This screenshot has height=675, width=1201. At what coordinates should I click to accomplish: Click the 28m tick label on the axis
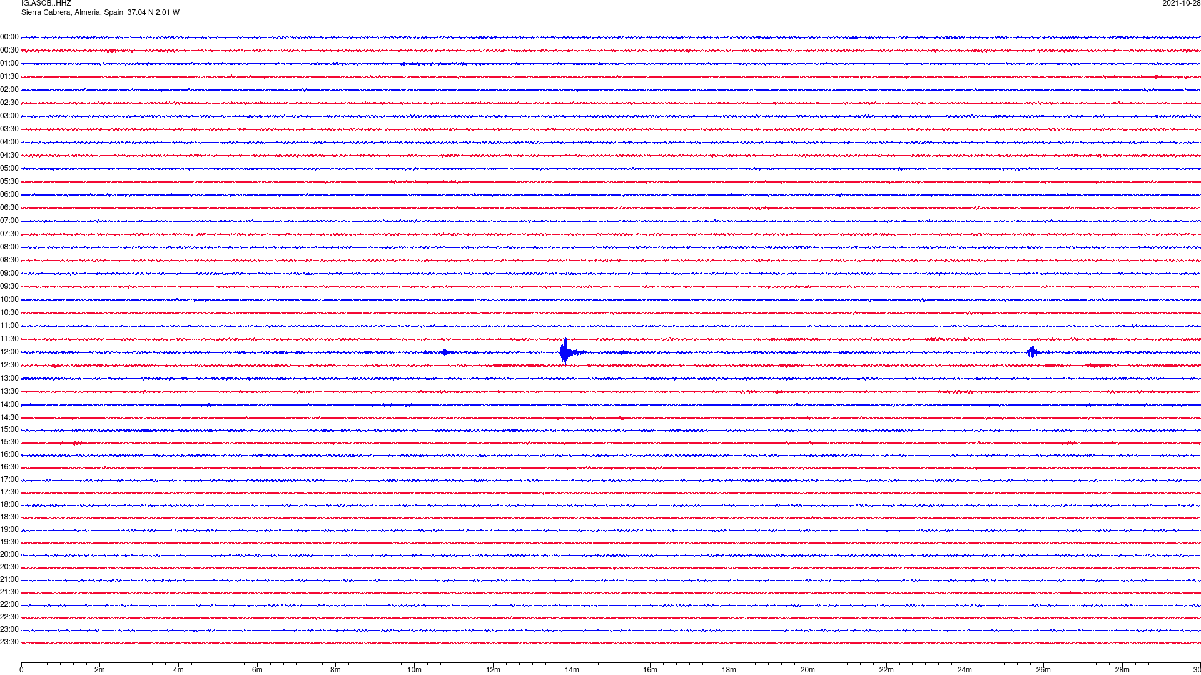coord(1122,670)
